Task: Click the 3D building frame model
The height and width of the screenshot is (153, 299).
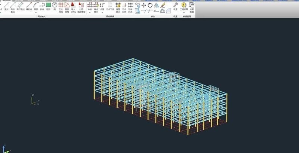Action: click(x=161, y=95)
